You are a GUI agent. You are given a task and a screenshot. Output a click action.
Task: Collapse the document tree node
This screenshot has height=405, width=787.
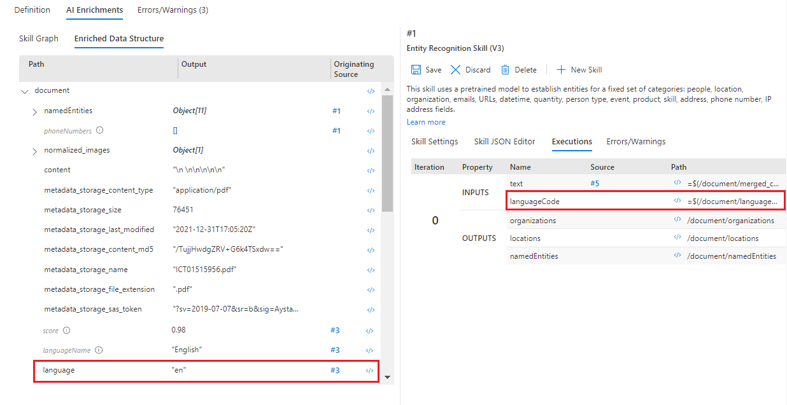coord(25,91)
